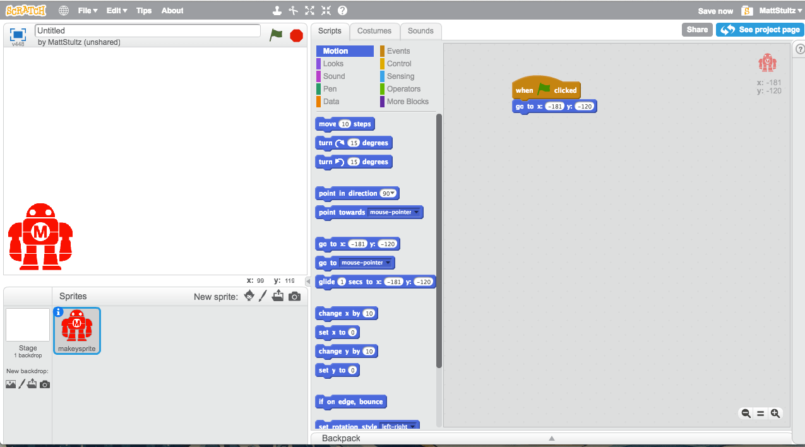Open rotation style left-right dropdown
805x447 pixels.
coord(399,427)
